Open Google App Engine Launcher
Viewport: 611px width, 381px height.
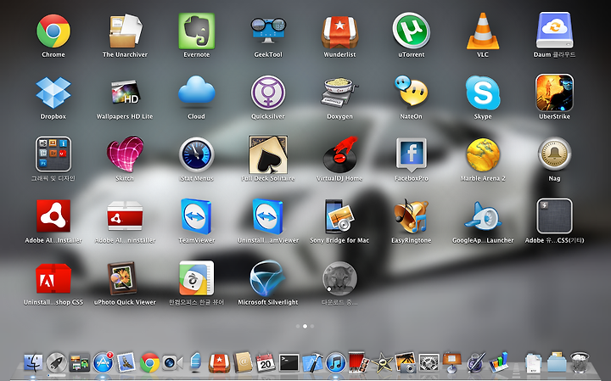point(483,215)
